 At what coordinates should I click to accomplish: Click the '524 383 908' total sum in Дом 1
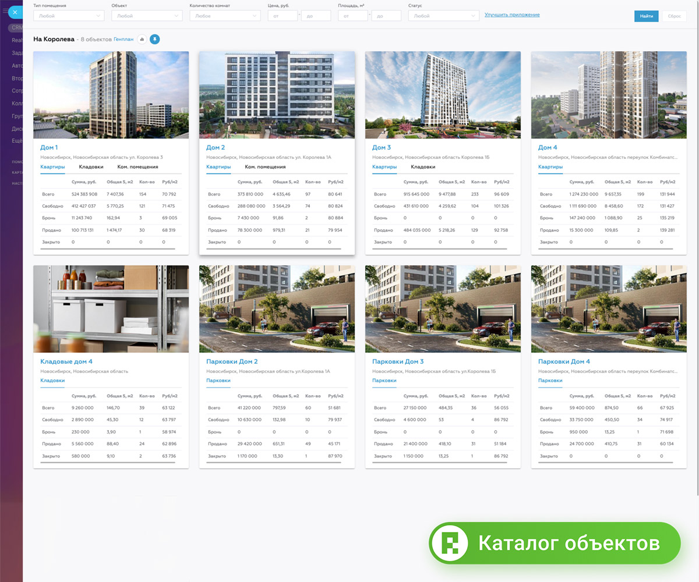86,194
